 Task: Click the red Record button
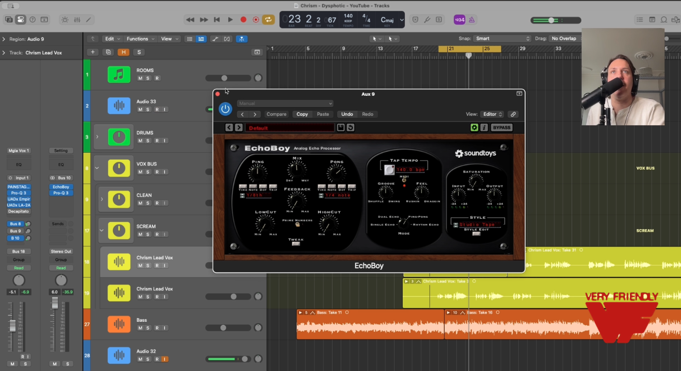243,19
